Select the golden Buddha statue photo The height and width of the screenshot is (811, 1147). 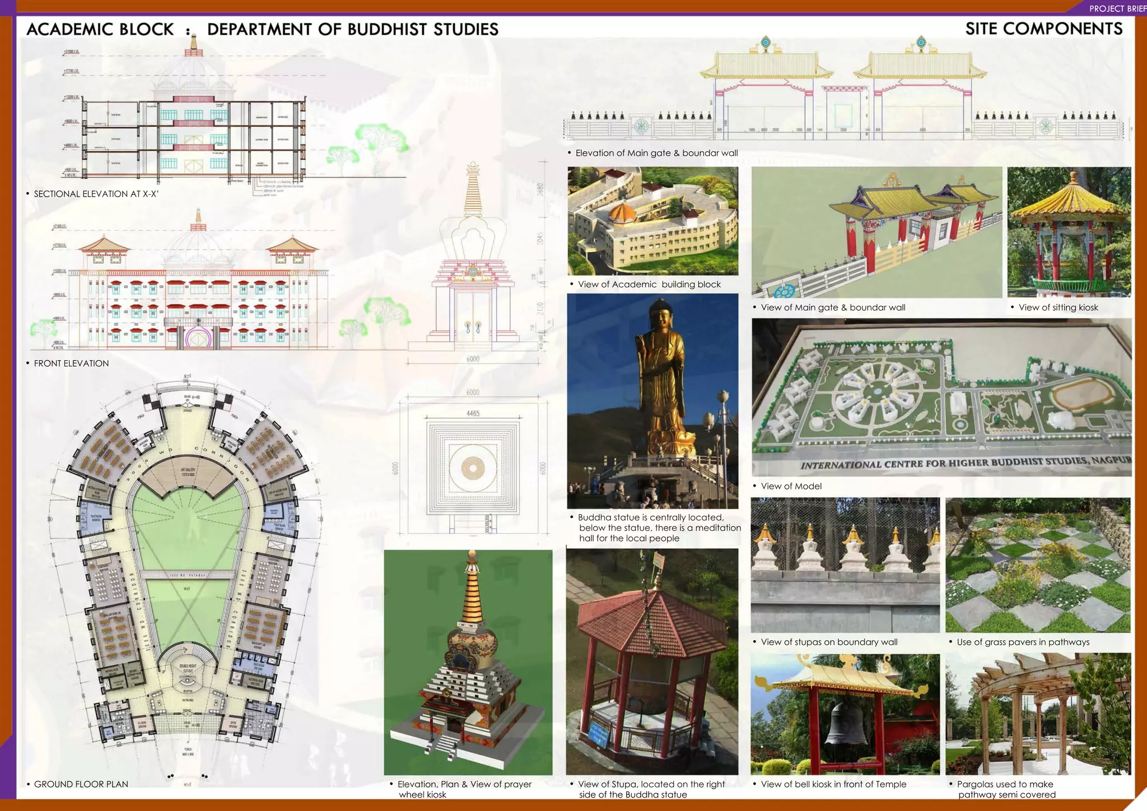pyautogui.click(x=652, y=401)
